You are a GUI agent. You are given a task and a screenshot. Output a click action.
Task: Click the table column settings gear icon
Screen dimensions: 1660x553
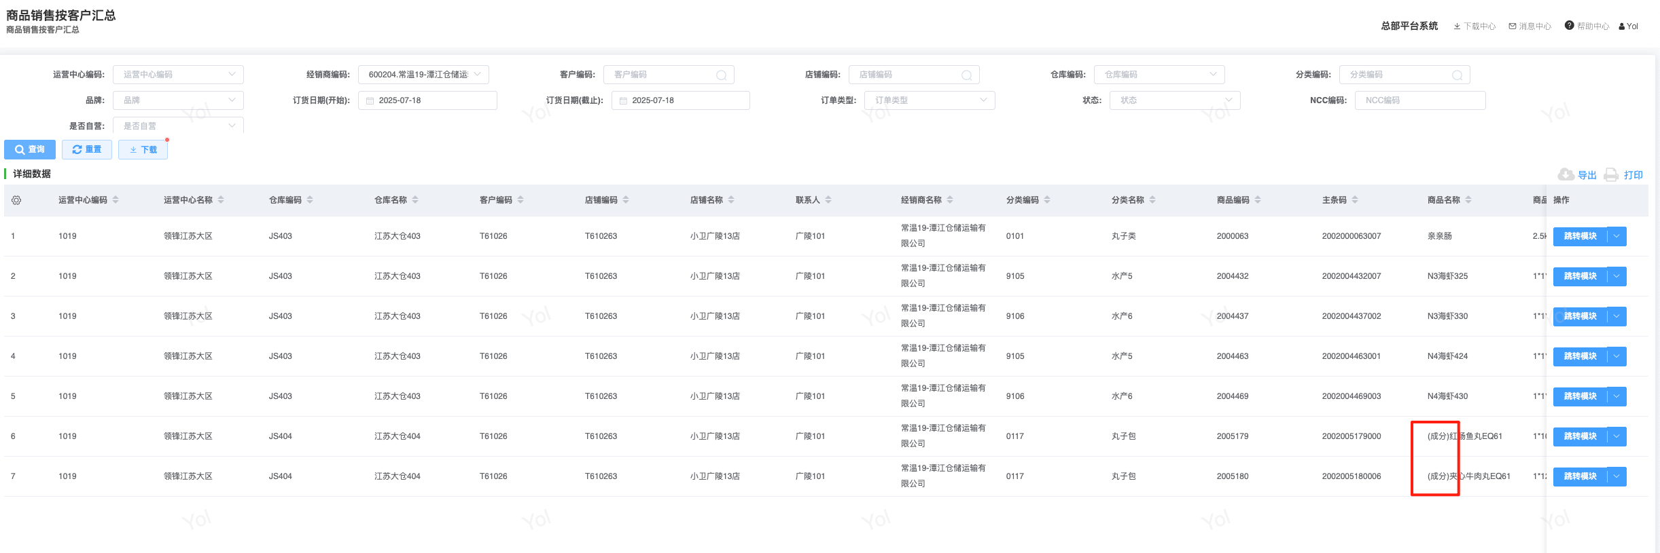pyautogui.click(x=16, y=200)
